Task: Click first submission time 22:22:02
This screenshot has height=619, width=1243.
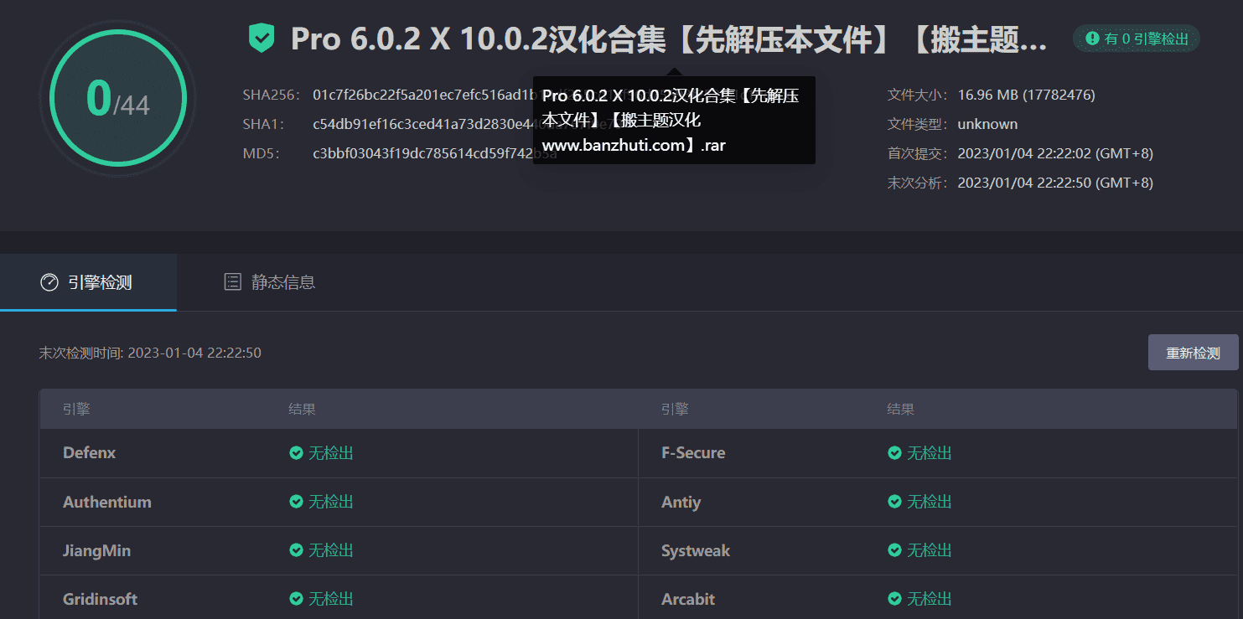Action: pos(1055,153)
